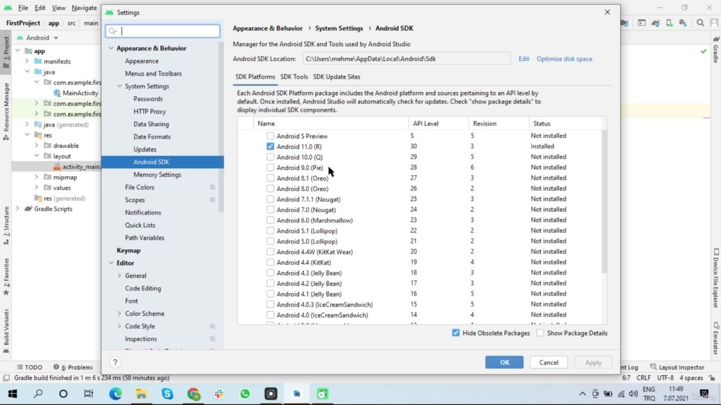Image resolution: width=721 pixels, height=405 pixels.
Task: Click the SDK Manager toolbar icon
Action: (683, 23)
